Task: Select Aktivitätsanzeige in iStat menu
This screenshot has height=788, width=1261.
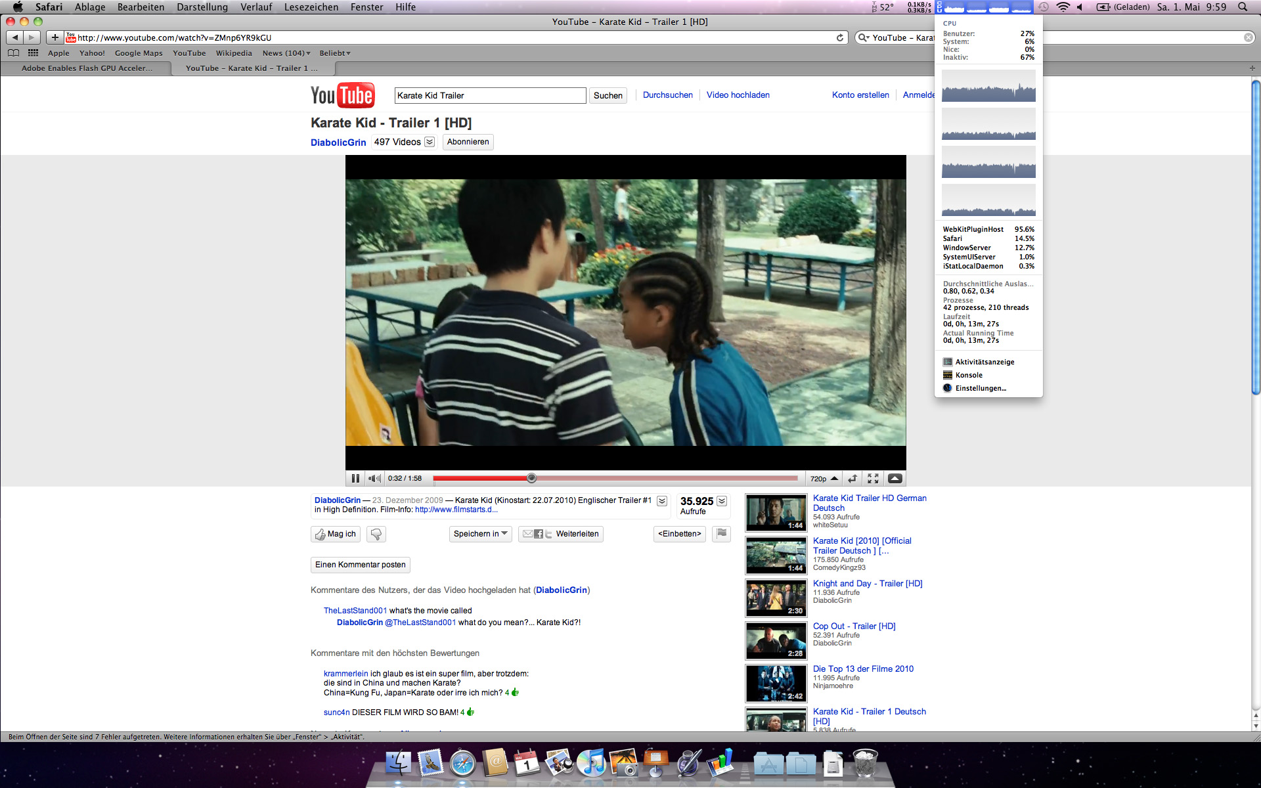Action: point(984,362)
